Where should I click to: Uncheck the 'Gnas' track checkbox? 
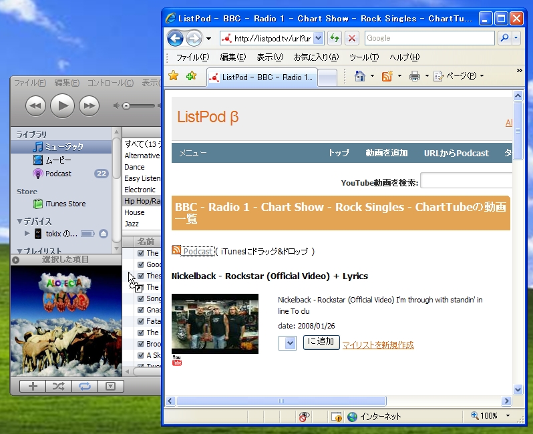[x=141, y=310]
